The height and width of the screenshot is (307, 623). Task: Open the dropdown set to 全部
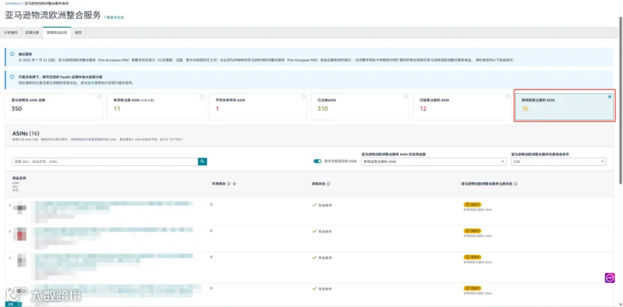coord(558,161)
